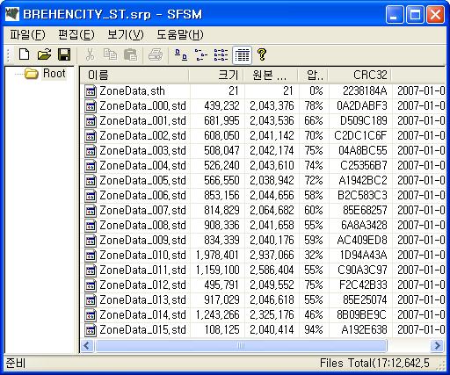Screen dimensions: 450x375
Task: Maximize the SFSM window
Action: click(x=415, y=14)
